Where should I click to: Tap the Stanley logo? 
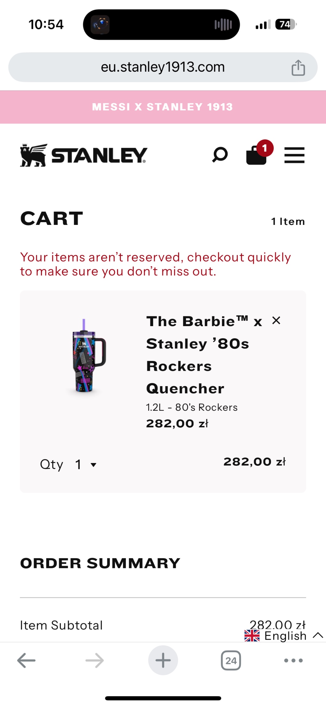click(x=84, y=155)
